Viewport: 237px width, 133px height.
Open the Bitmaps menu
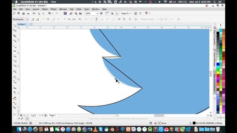[x=63, y=9]
